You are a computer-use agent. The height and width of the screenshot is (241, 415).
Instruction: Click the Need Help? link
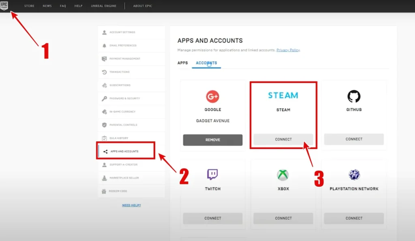(x=132, y=205)
